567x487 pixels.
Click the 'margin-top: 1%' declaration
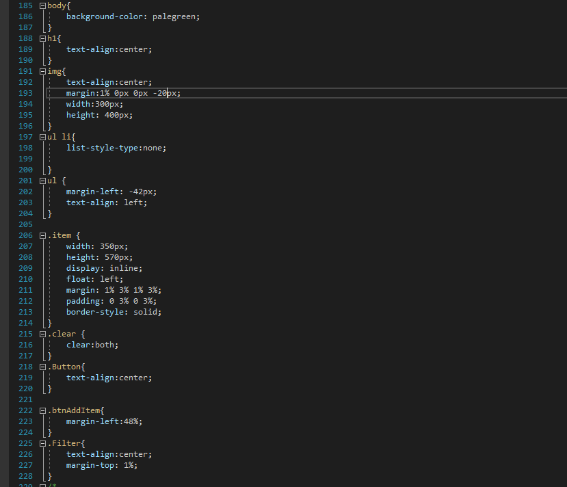tap(100, 465)
